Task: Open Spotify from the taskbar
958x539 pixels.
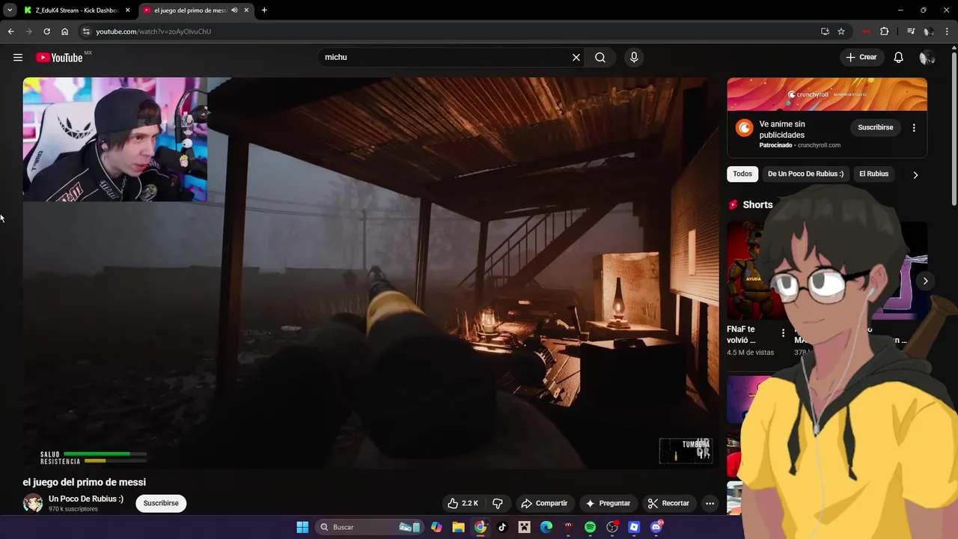Action: pos(590,527)
